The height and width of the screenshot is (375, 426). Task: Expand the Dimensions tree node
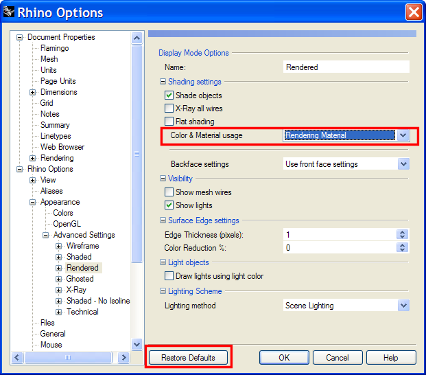(x=33, y=92)
